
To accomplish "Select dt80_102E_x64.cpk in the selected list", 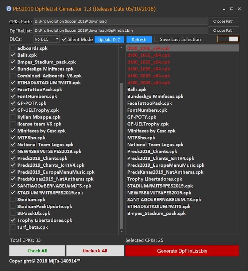I will coord(182,62).
